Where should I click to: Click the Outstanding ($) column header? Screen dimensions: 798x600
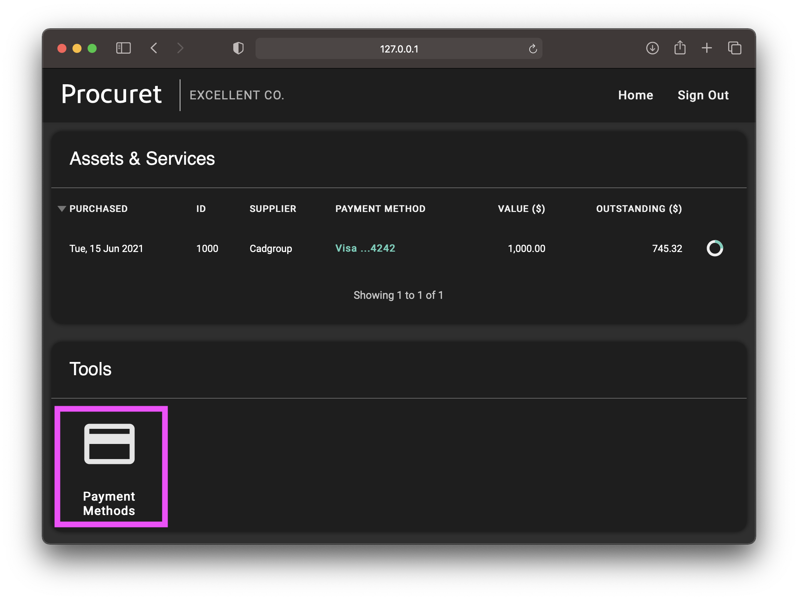coord(639,209)
